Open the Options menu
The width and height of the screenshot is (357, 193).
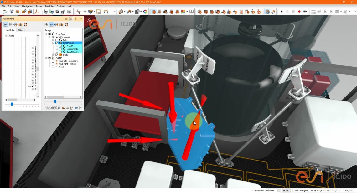(x=60, y=6)
